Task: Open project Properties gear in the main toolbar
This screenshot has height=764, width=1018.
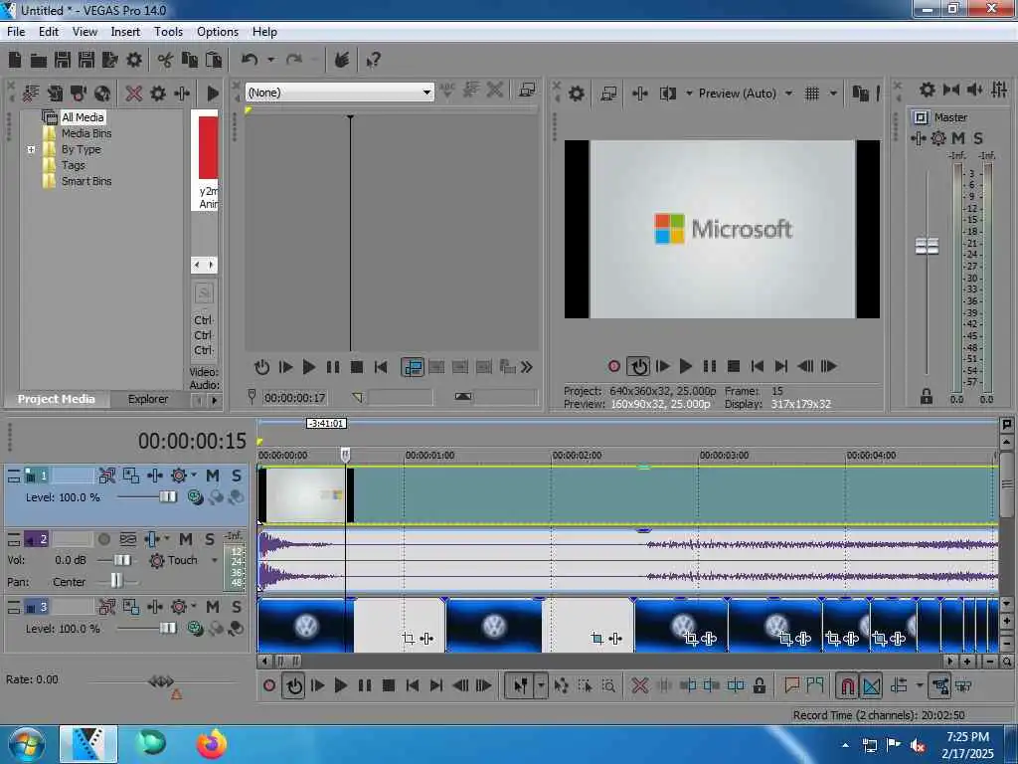Action: [134, 61]
